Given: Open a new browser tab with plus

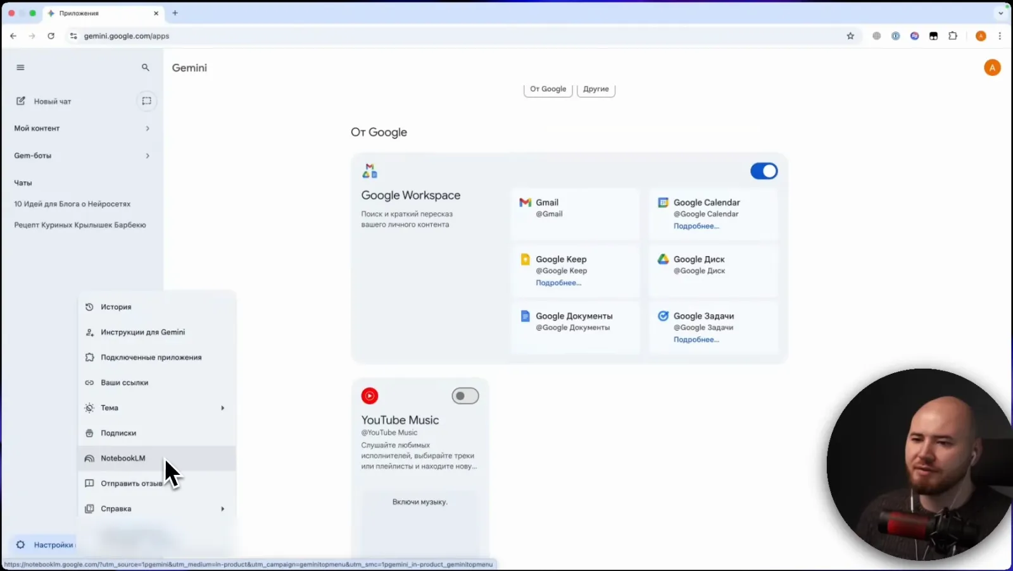Looking at the screenshot, I should tap(175, 13).
